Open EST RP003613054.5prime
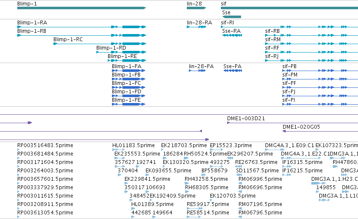The image size is (358, 219). (45, 213)
